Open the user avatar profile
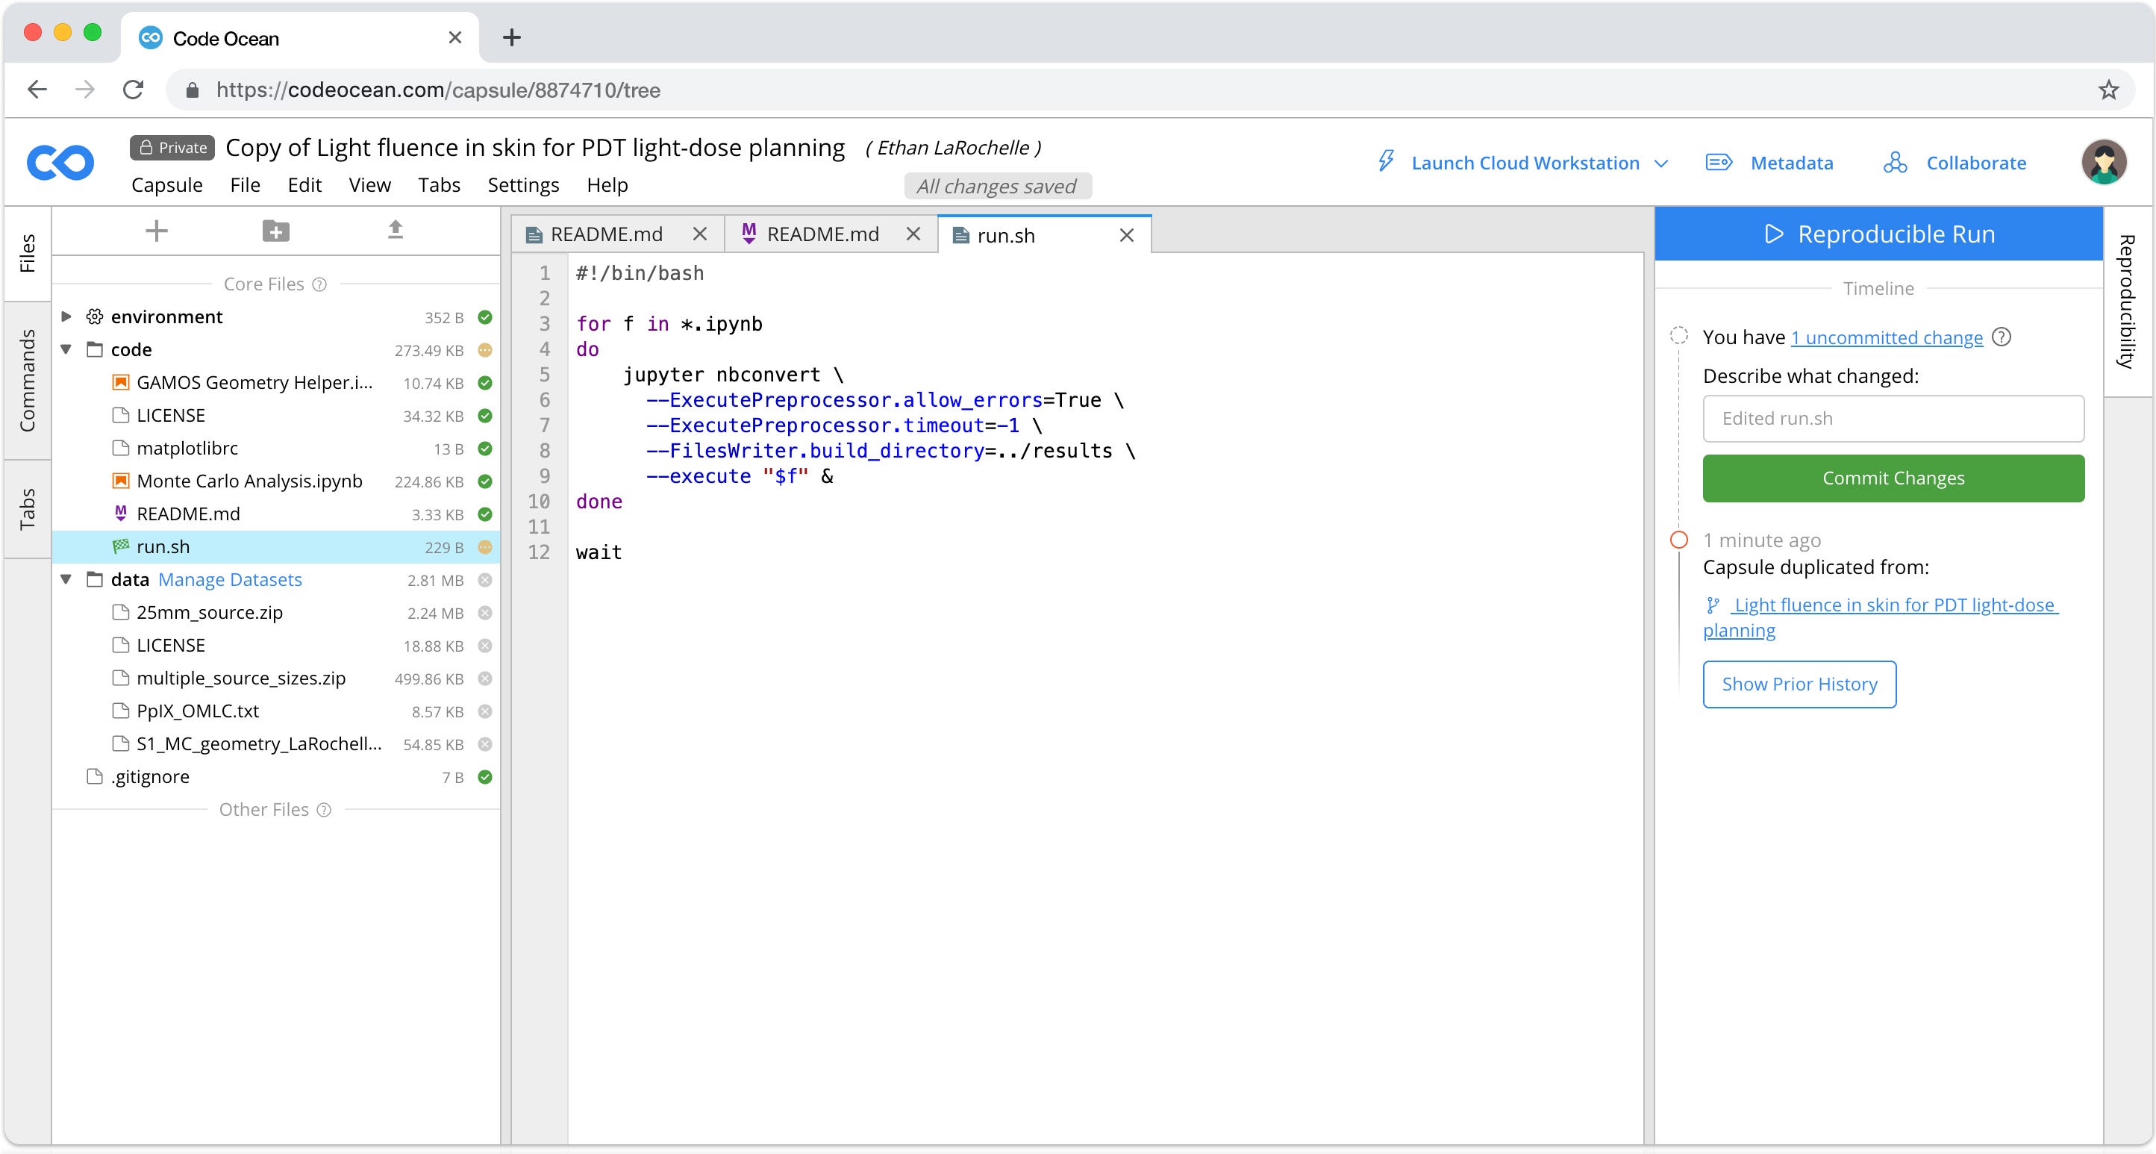The height and width of the screenshot is (1154, 2156). 2103,162
